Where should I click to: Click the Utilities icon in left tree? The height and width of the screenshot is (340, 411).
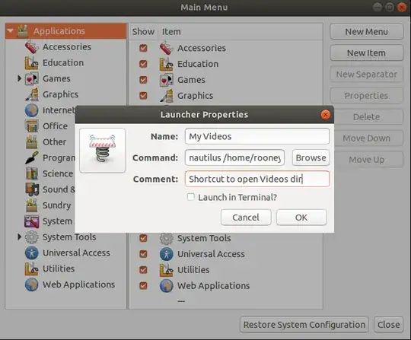32,269
